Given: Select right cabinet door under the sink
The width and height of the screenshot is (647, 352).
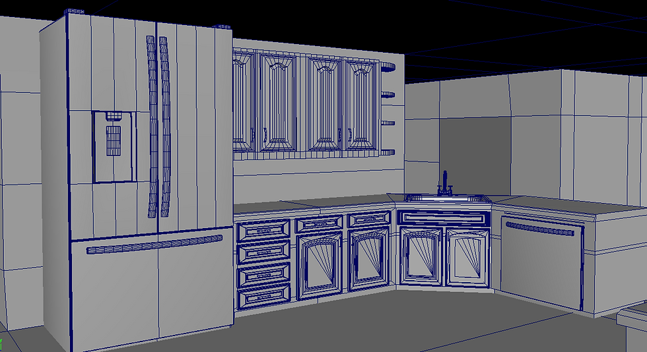Looking at the screenshot, I should tap(467, 258).
